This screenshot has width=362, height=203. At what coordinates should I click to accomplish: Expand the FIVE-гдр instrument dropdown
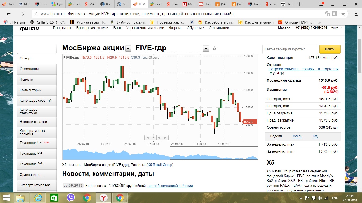(206, 49)
